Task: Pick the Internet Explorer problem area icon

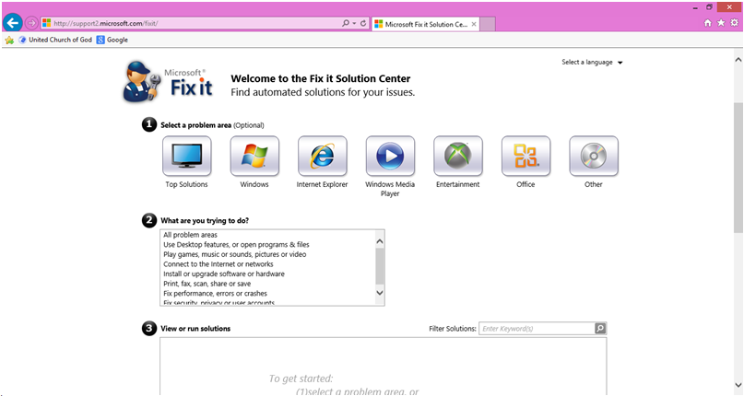Action: (x=323, y=156)
